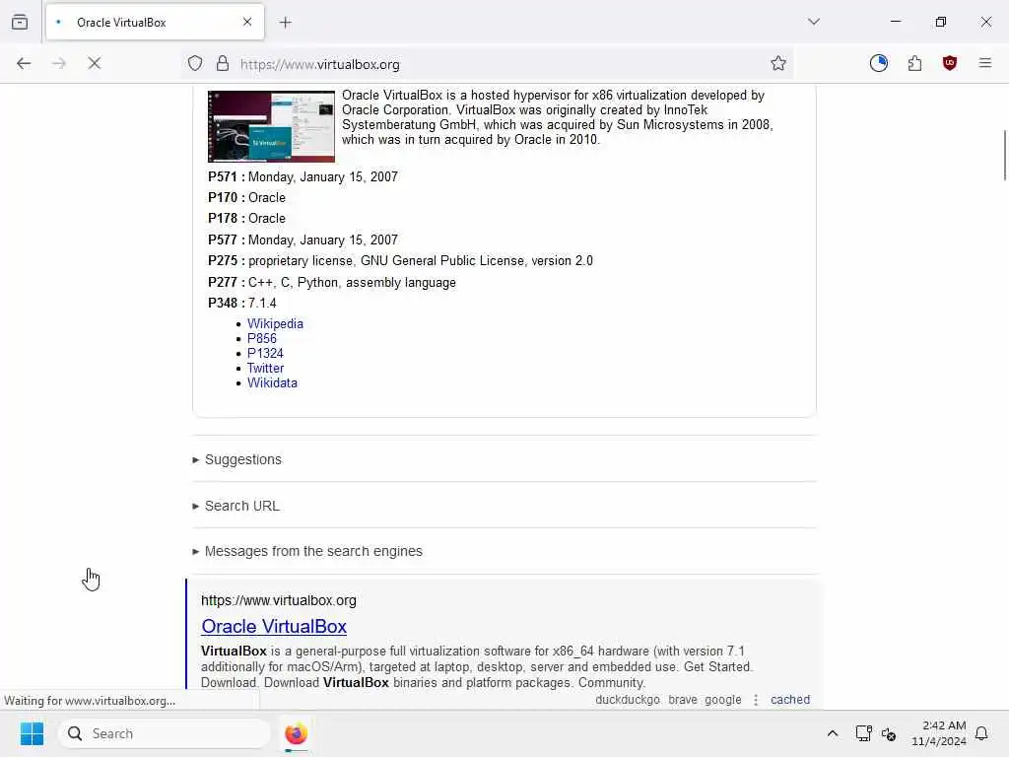Click the P170 Oracle line
Viewport: 1009px width, 757px height.
coord(246,197)
